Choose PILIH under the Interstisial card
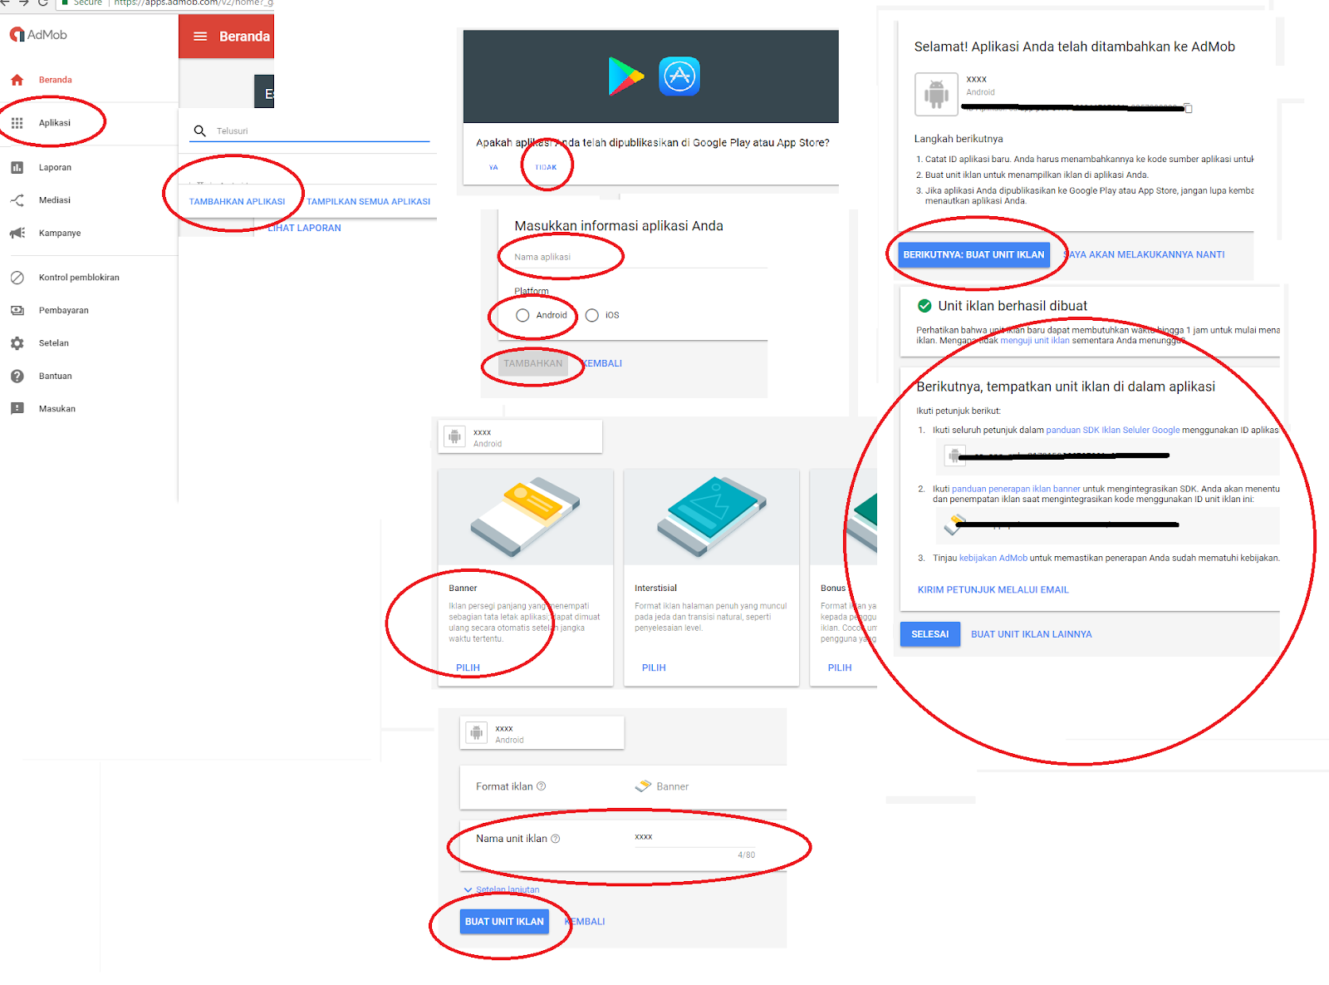The image size is (1329, 985). pos(654,667)
